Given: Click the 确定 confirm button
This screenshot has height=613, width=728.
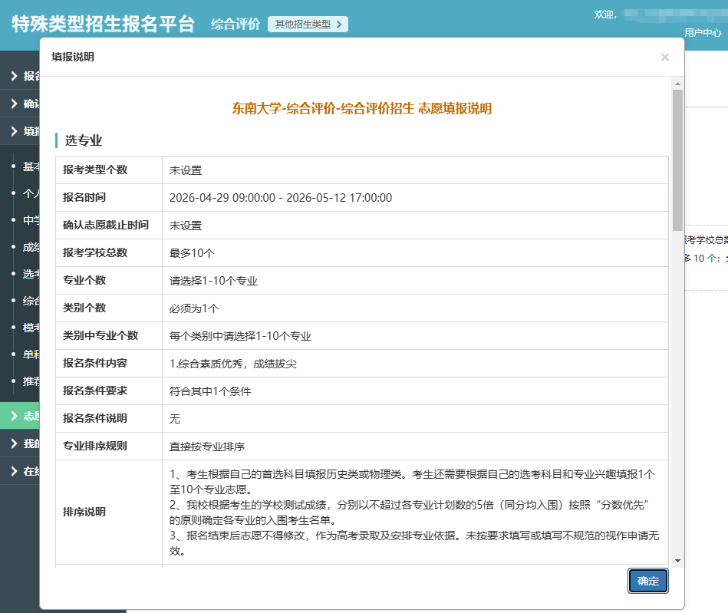Looking at the screenshot, I should pyautogui.click(x=647, y=581).
